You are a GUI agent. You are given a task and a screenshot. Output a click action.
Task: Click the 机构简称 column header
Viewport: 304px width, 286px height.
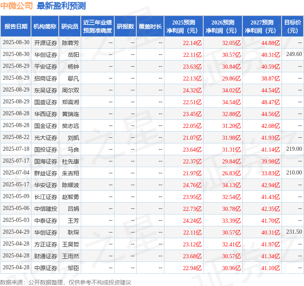click(45, 27)
